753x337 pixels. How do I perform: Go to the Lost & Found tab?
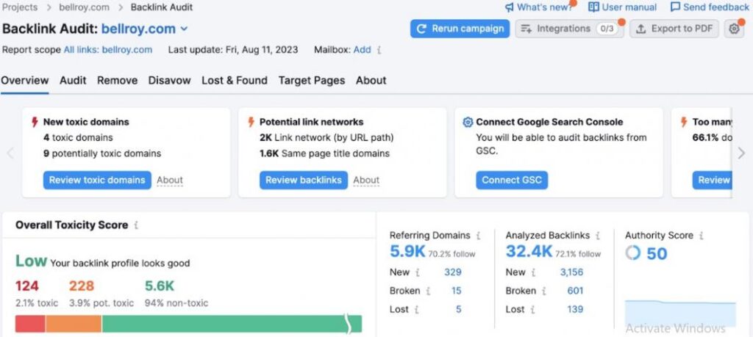click(x=235, y=81)
